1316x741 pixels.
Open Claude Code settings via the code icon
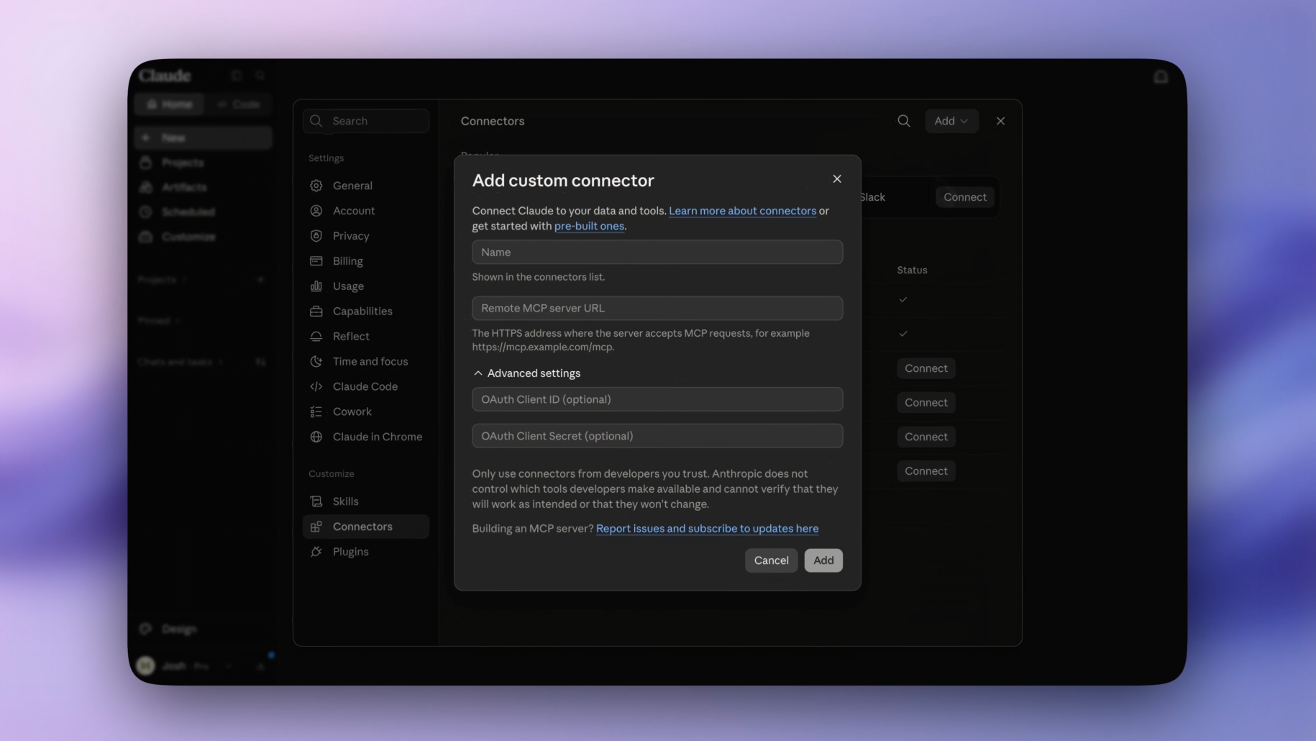coord(316,387)
